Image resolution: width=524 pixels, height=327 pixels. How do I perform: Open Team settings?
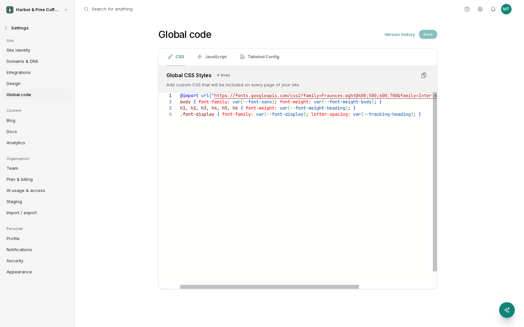click(37, 168)
